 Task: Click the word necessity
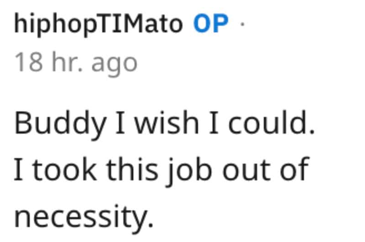[84, 217]
